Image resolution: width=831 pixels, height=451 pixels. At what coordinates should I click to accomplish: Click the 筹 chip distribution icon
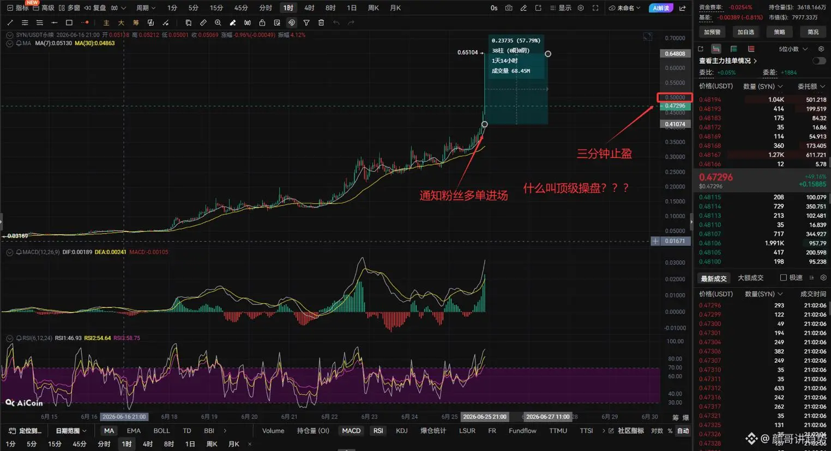(x=136, y=23)
